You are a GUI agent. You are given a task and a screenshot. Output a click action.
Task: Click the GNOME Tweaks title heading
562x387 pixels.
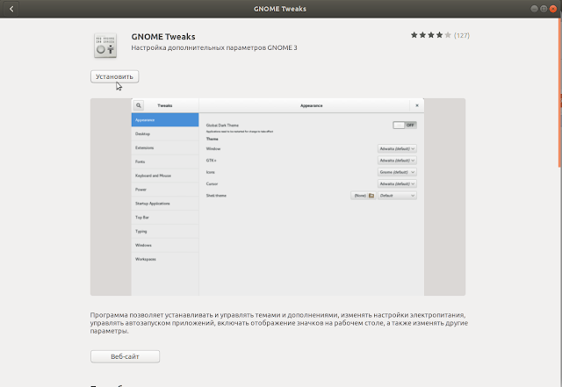pyautogui.click(x=163, y=37)
